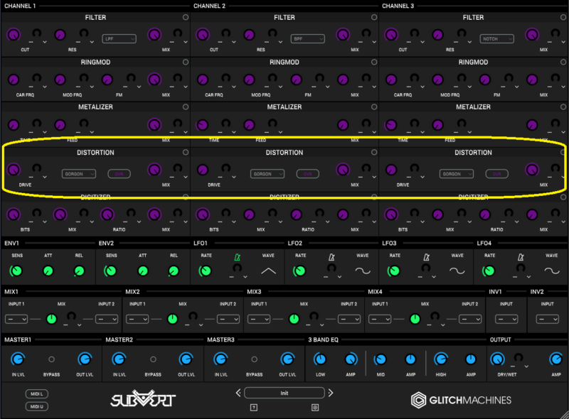Click the help question mark icon
This screenshot has width=569, height=419.
(253, 407)
